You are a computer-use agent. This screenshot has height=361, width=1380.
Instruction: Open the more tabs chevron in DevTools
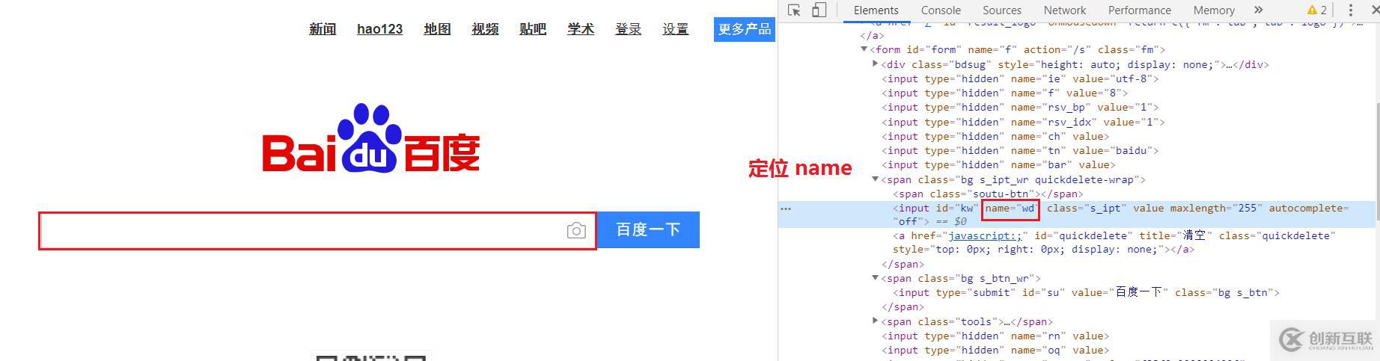[x=1258, y=10]
